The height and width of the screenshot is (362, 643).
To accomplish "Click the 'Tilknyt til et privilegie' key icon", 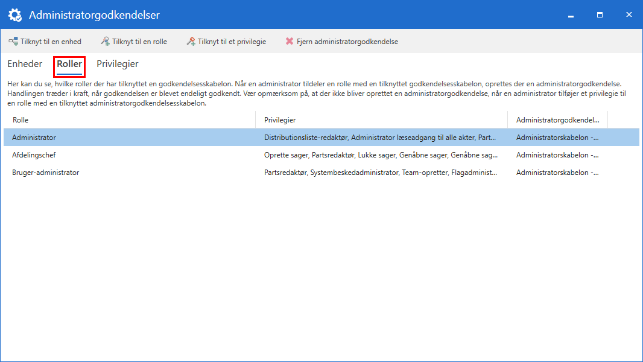I will click(191, 42).
